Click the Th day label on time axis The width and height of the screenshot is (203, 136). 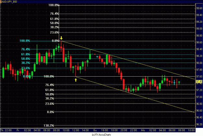click(x=2, y=130)
